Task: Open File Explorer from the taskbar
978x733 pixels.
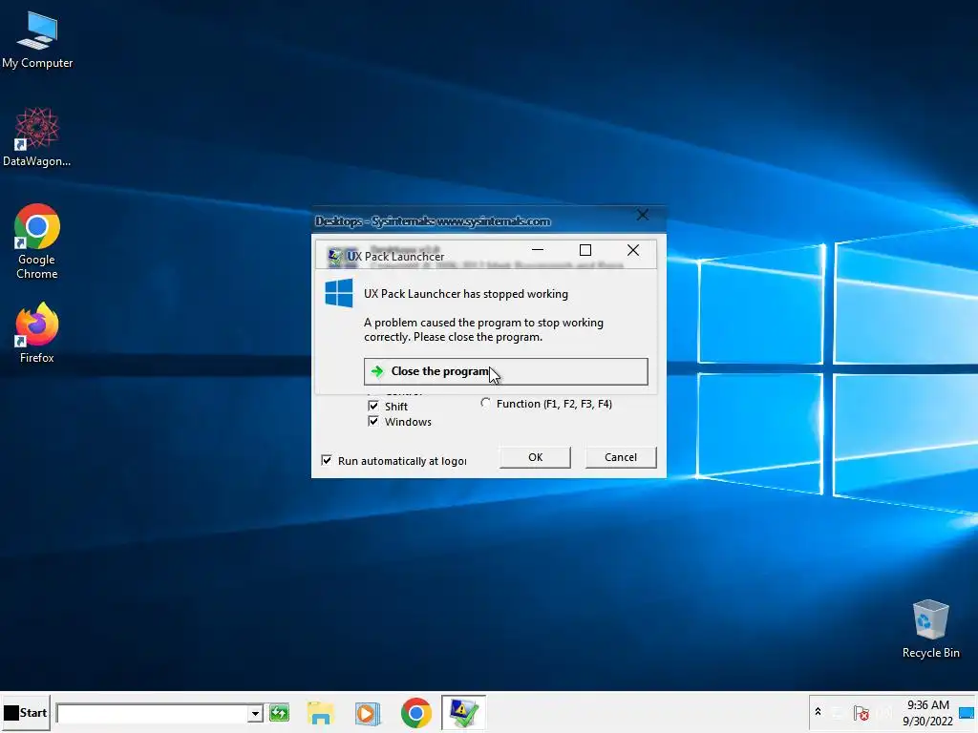Action: (x=320, y=712)
